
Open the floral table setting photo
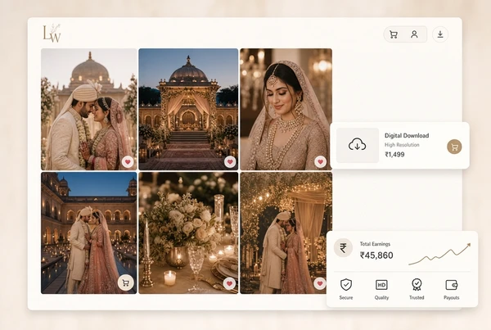188,233
